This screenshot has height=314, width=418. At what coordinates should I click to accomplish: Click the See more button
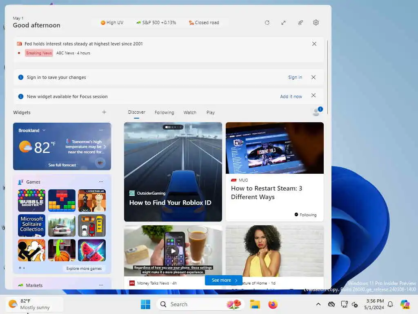click(x=224, y=280)
